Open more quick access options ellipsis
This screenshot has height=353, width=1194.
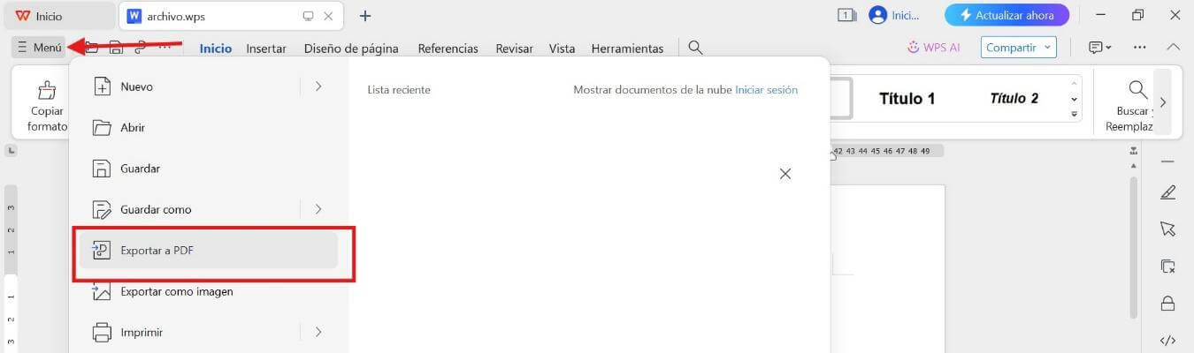click(165, 48)
